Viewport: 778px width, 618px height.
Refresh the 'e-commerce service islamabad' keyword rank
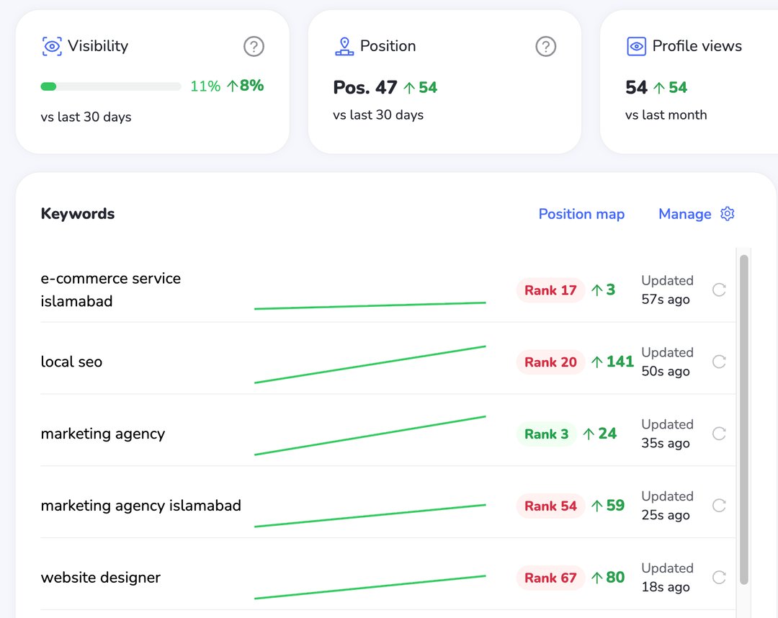pyautogui.click(x=719, y=290)
